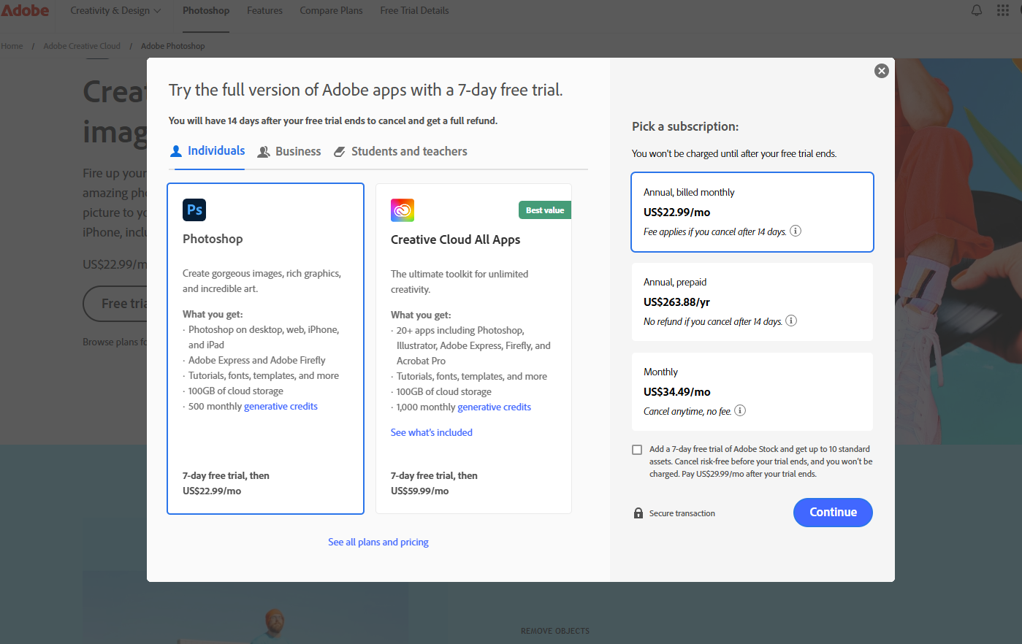Image resolution: width=1022 pixels, height=644 pixels.
Task: Click the Adobe logo
Action: (x=25, y=10)
